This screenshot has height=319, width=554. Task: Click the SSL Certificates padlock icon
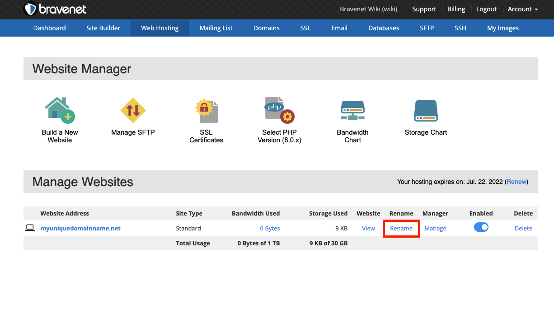click(x=206, y=111)
